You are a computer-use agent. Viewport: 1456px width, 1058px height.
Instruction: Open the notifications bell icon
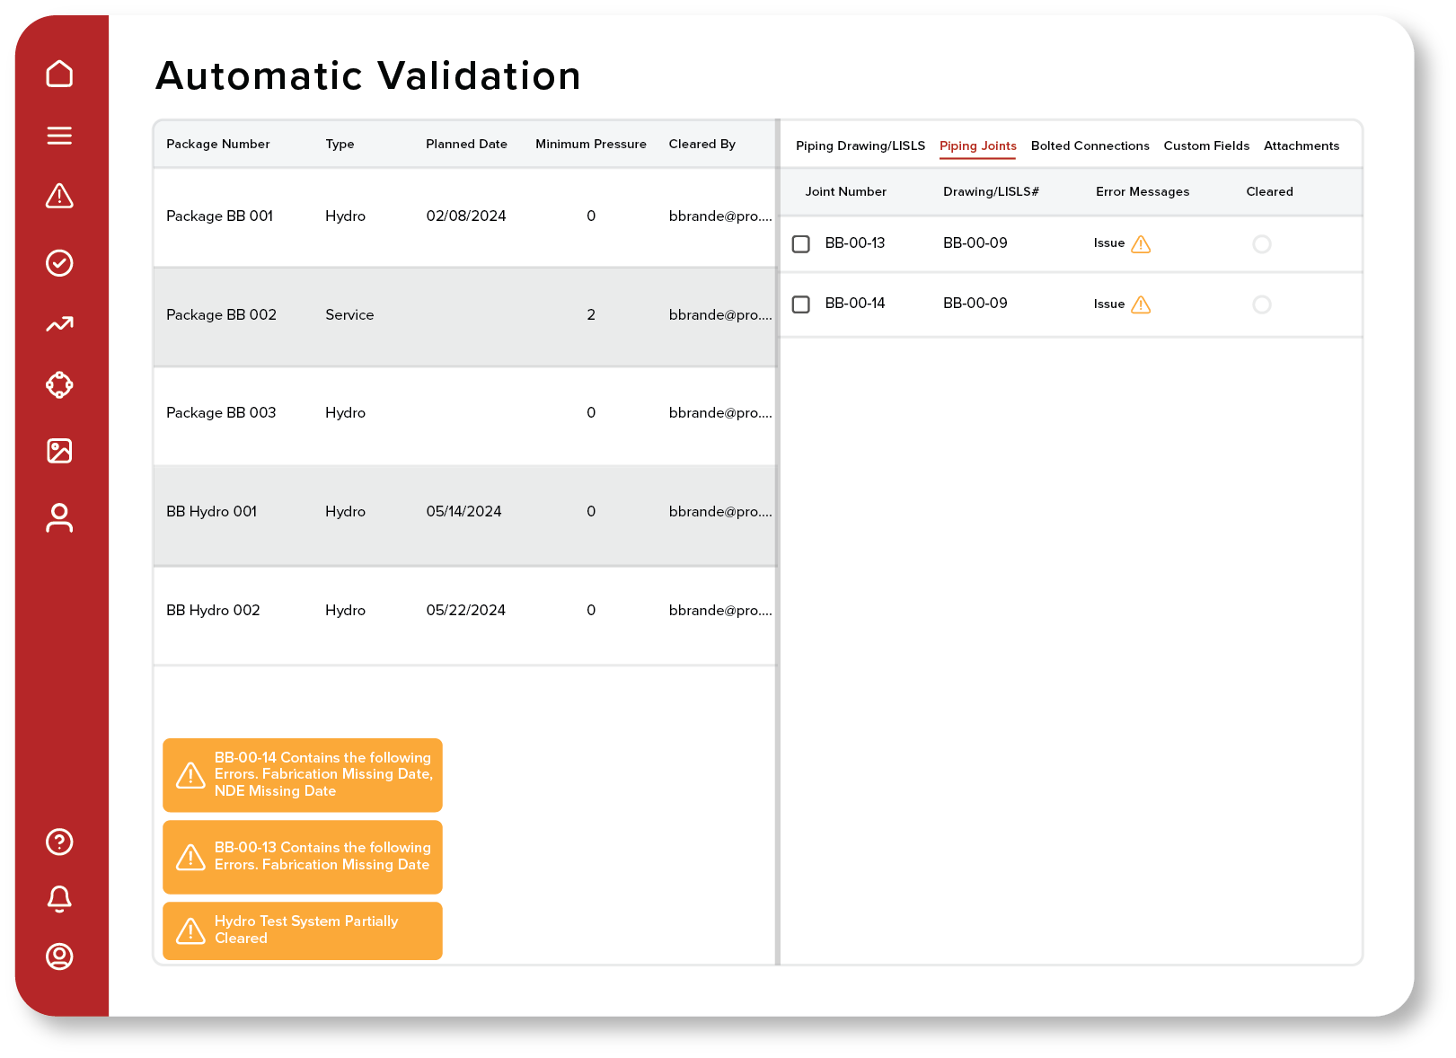click(x=59, y=899)
